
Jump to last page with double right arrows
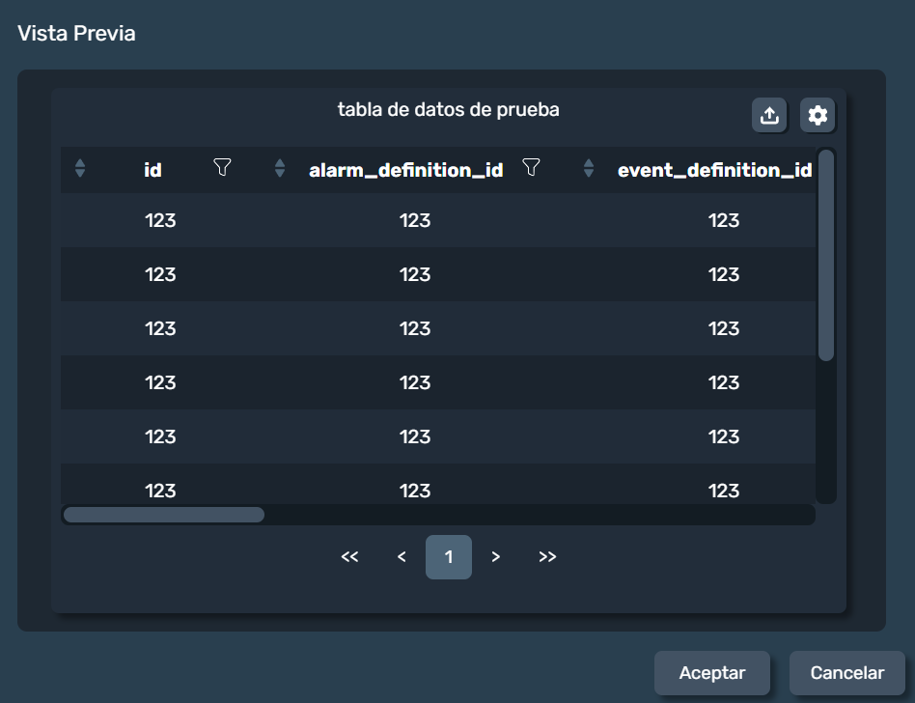pos(547,557)
